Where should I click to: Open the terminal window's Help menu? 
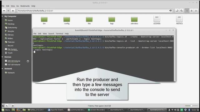tap(67, 34)
